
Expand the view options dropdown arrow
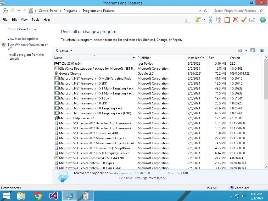click(x=246, y=51)
